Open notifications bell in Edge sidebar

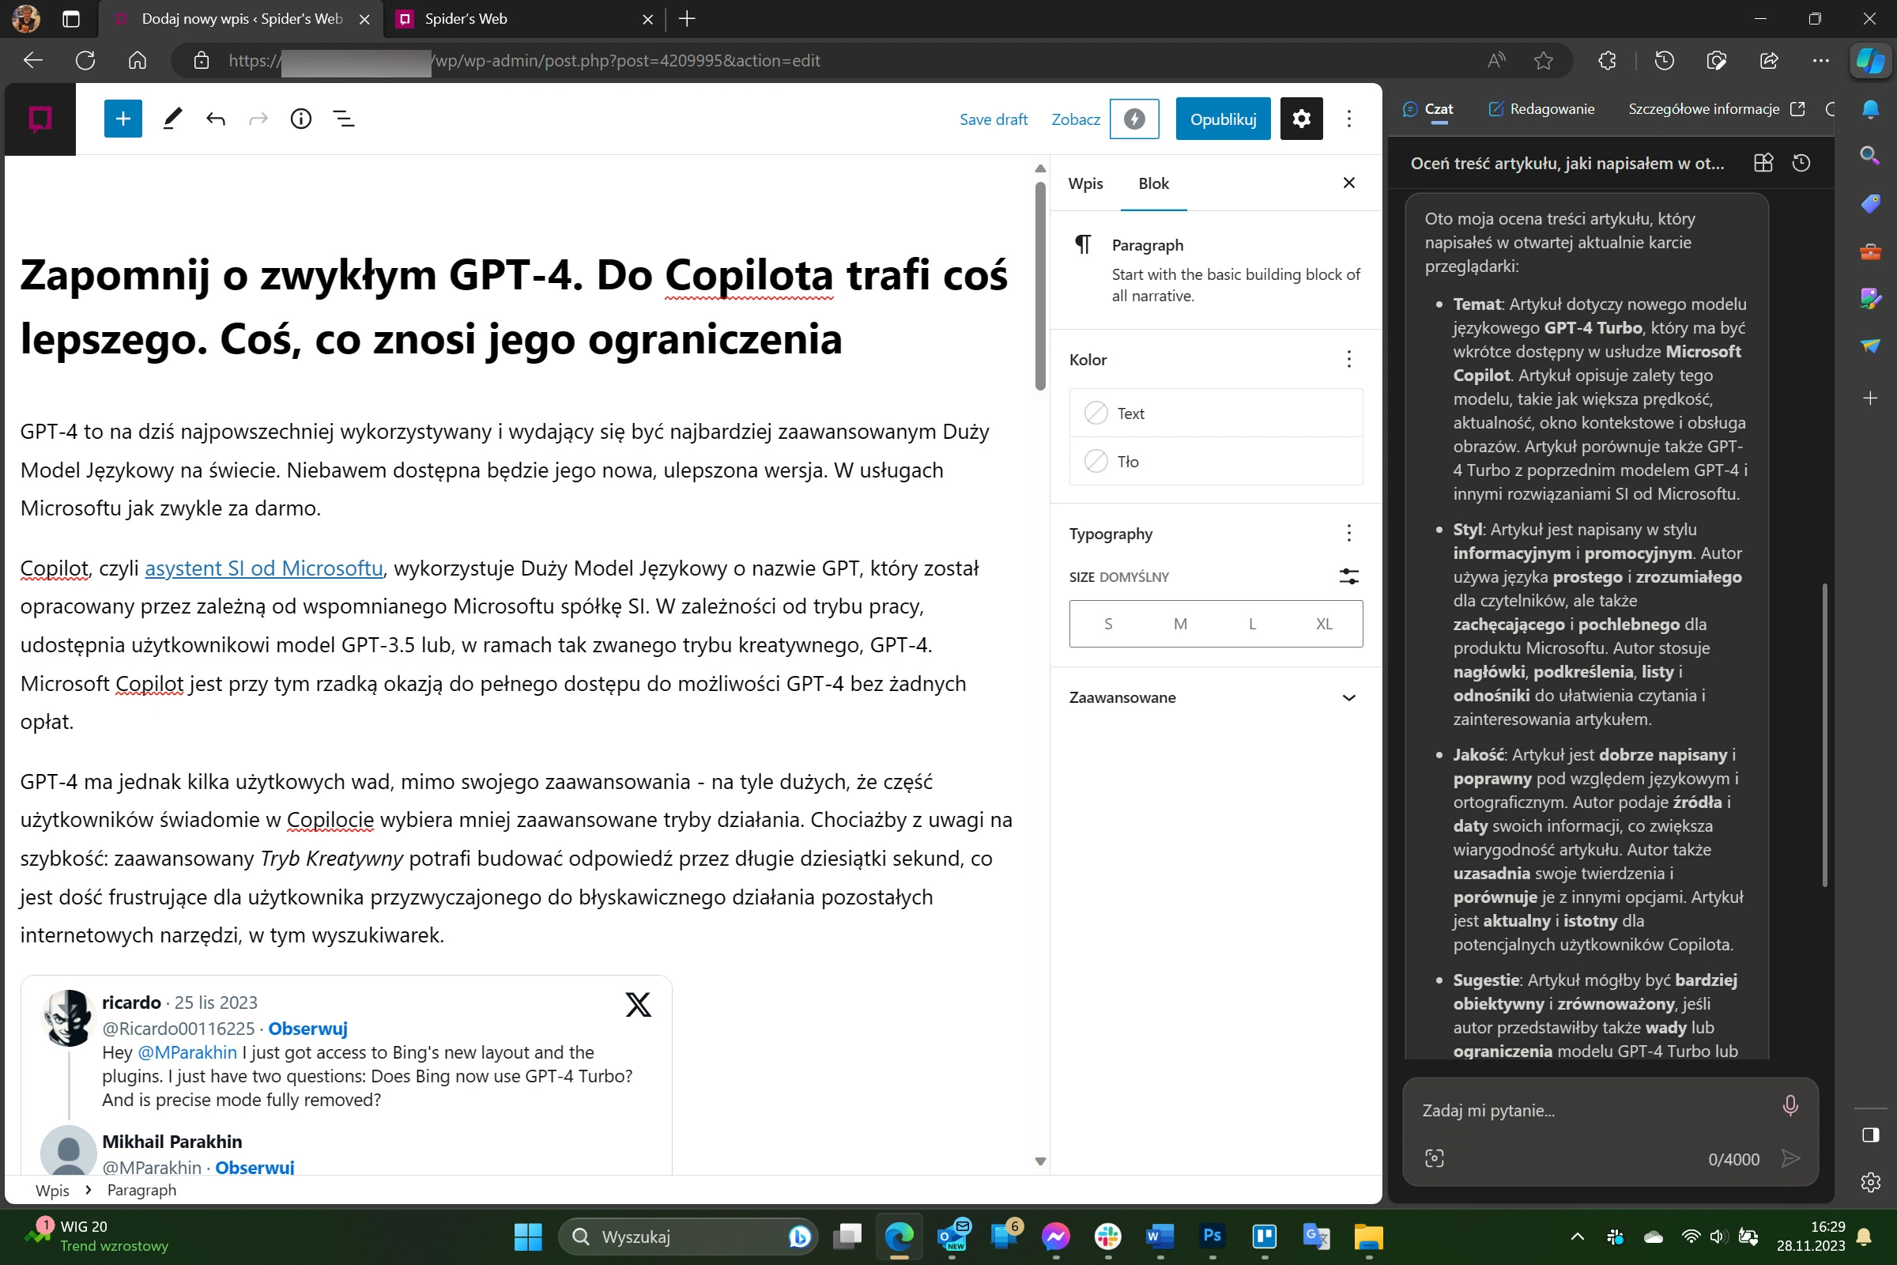click(1869, 109)
